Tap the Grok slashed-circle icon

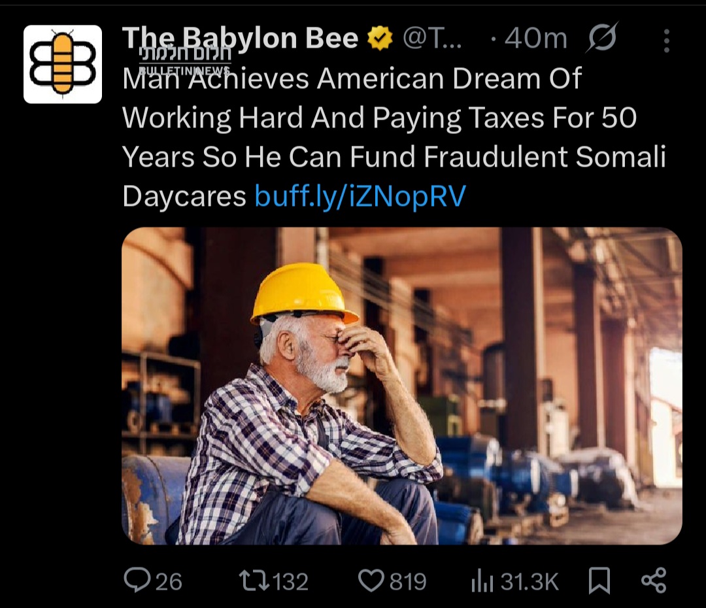click(601, 38)
